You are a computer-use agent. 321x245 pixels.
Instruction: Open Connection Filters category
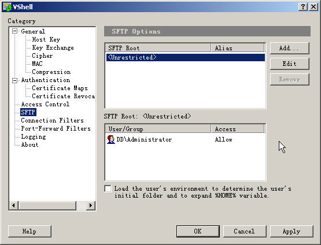tap(52, 120)
